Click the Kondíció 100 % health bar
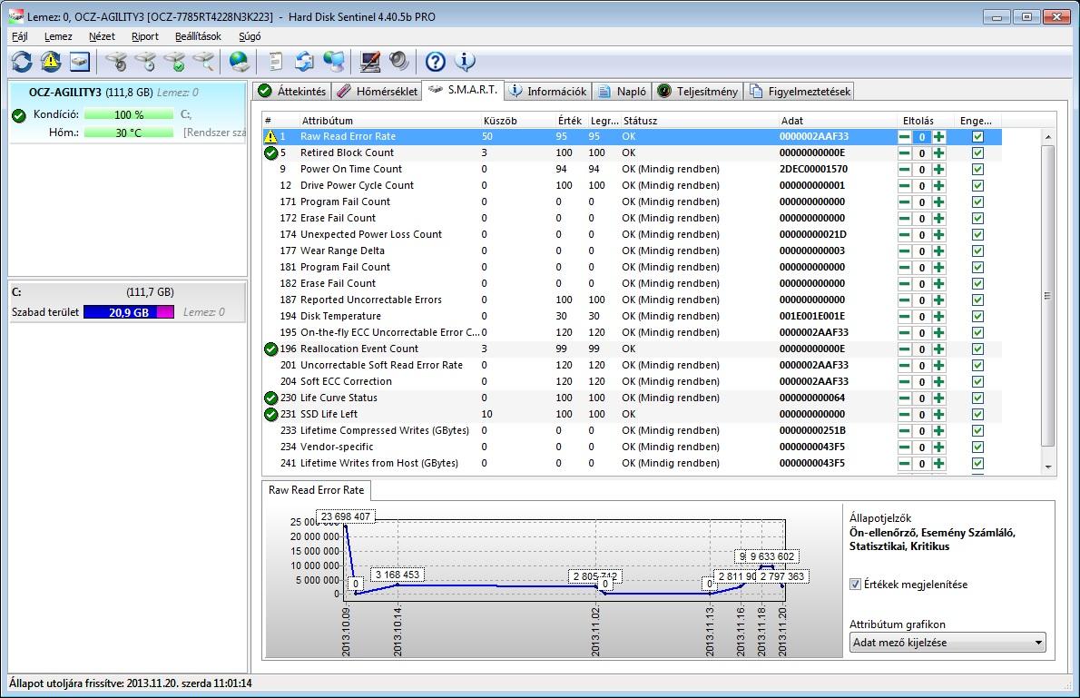Screen dimensions: 1080x698 click(129, 114)
